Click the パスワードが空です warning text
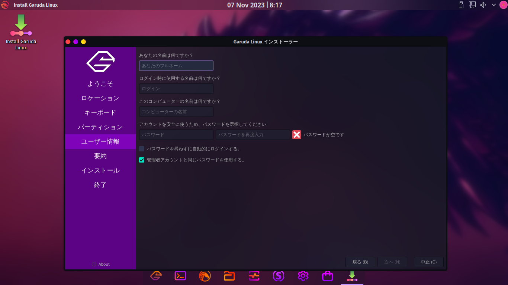508x285 pixels. pos(324,135)
